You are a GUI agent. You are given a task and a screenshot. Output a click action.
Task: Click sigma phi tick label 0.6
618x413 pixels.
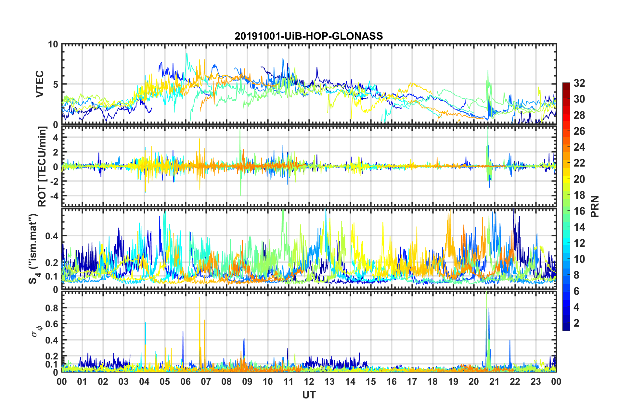52,324
